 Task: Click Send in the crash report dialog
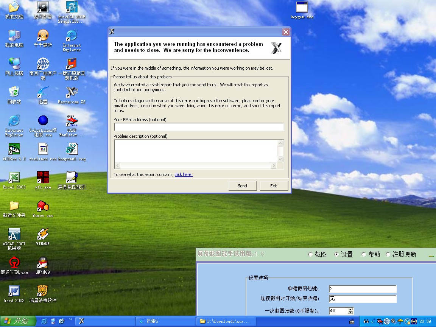243,186
